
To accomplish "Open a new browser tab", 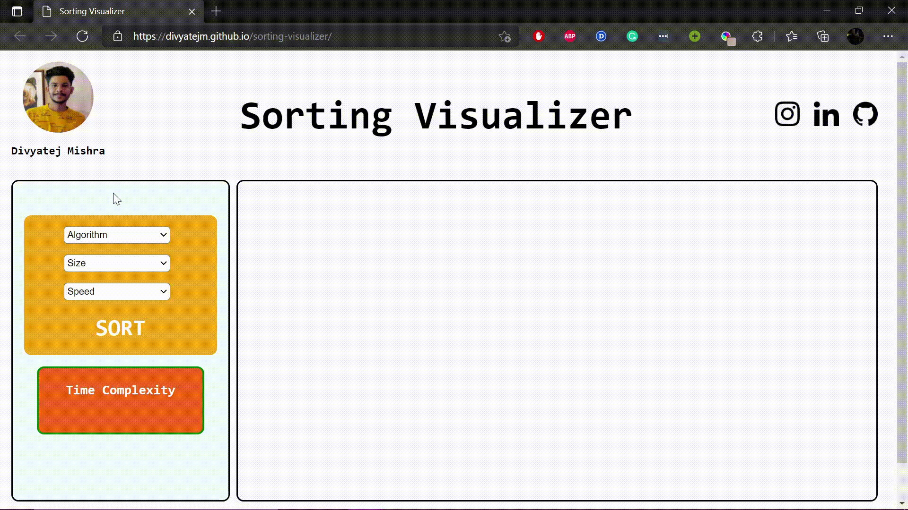I will coord(216,11).
